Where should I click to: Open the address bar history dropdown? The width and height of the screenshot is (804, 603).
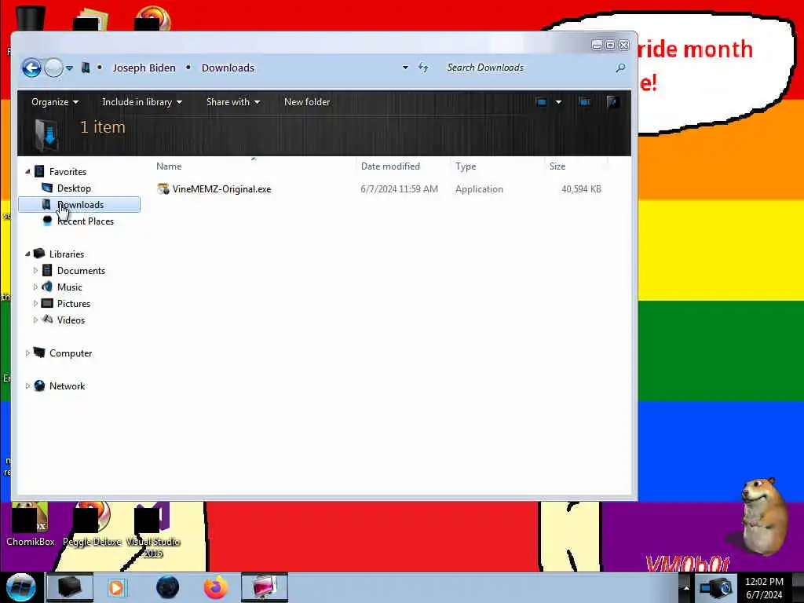pos(405,68)
